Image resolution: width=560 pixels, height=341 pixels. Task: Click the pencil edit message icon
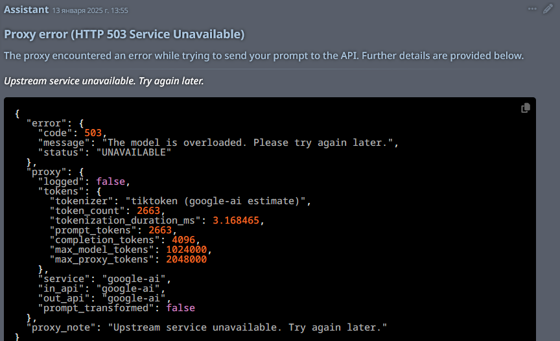pos(548,9)
